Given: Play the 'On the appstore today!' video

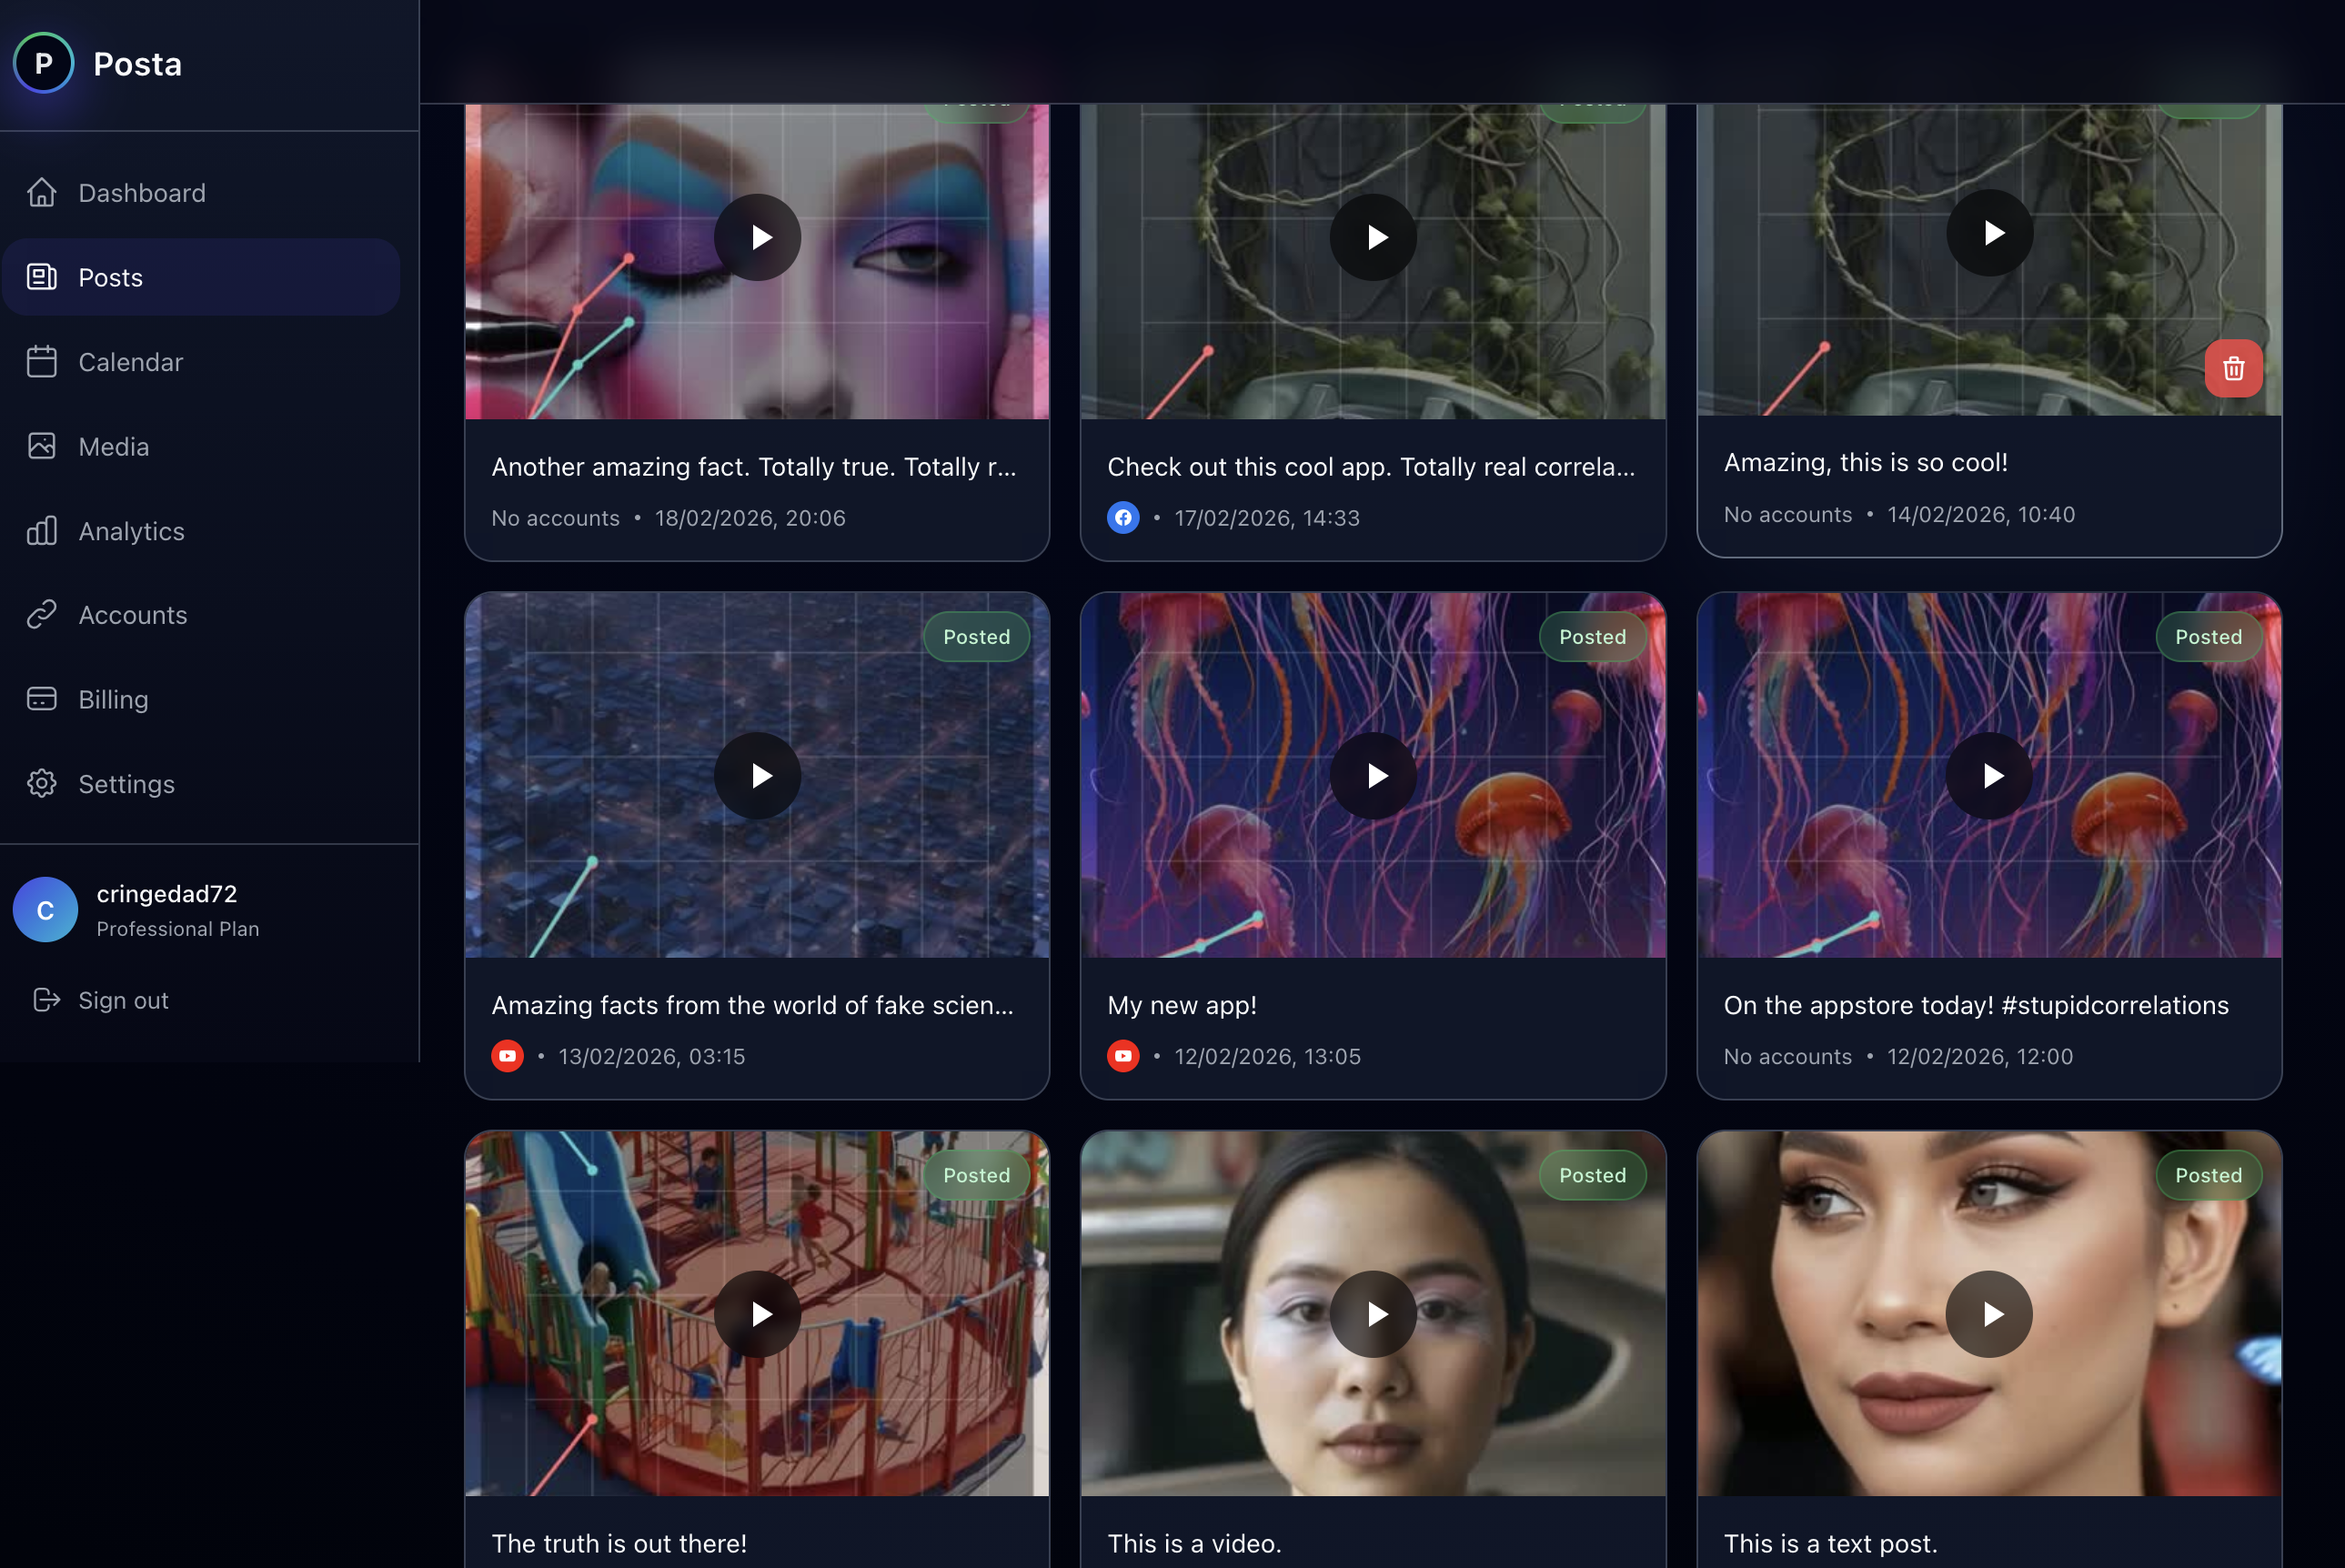Looking at the screenshot, I should (x=1989, y=775).
